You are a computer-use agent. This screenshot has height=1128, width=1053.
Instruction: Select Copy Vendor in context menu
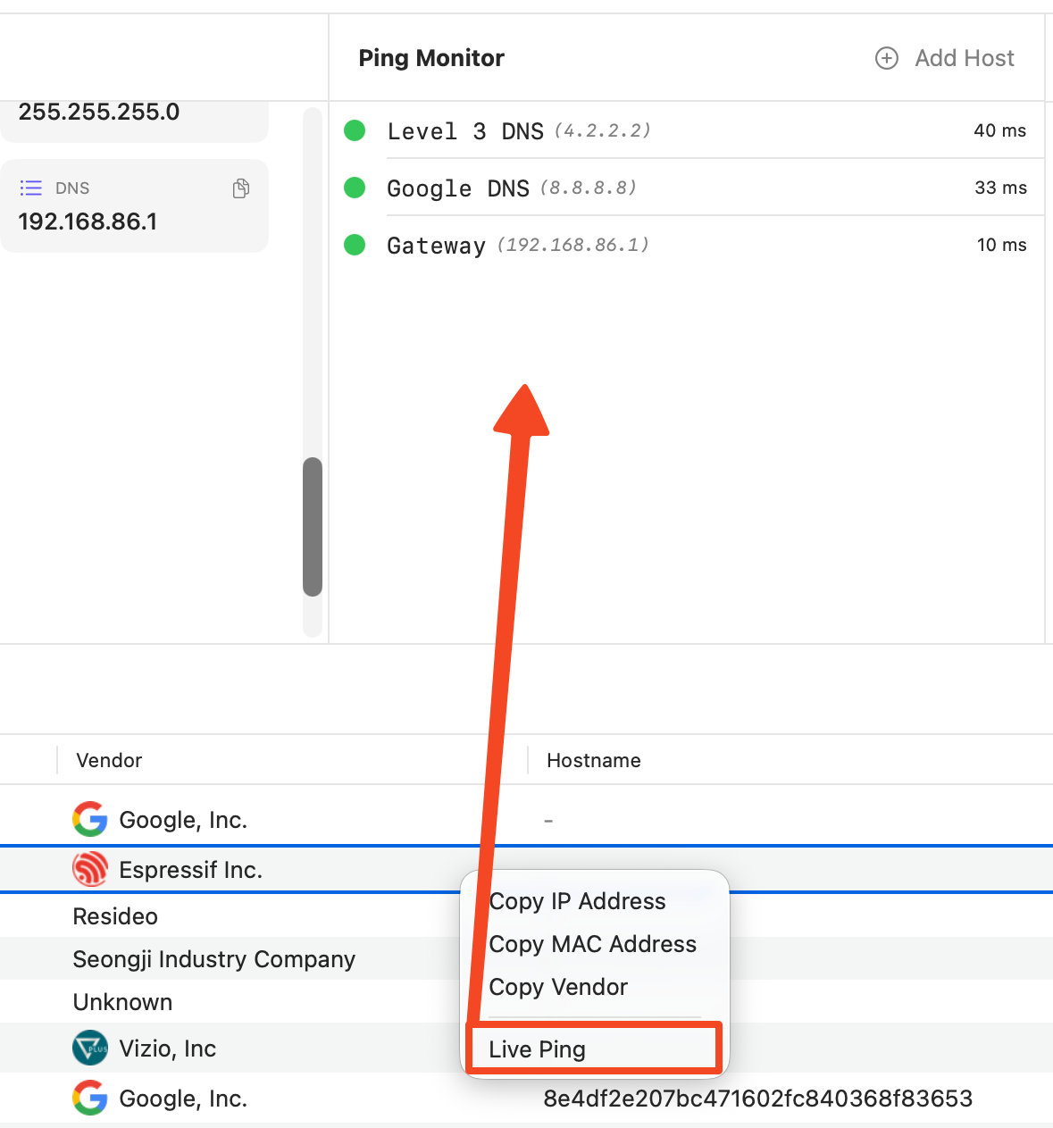(558, 987)
